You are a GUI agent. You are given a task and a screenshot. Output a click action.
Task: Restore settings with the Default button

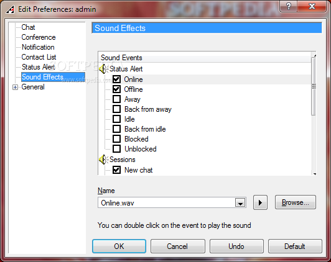pyautogui.click(x=295, y=246)
